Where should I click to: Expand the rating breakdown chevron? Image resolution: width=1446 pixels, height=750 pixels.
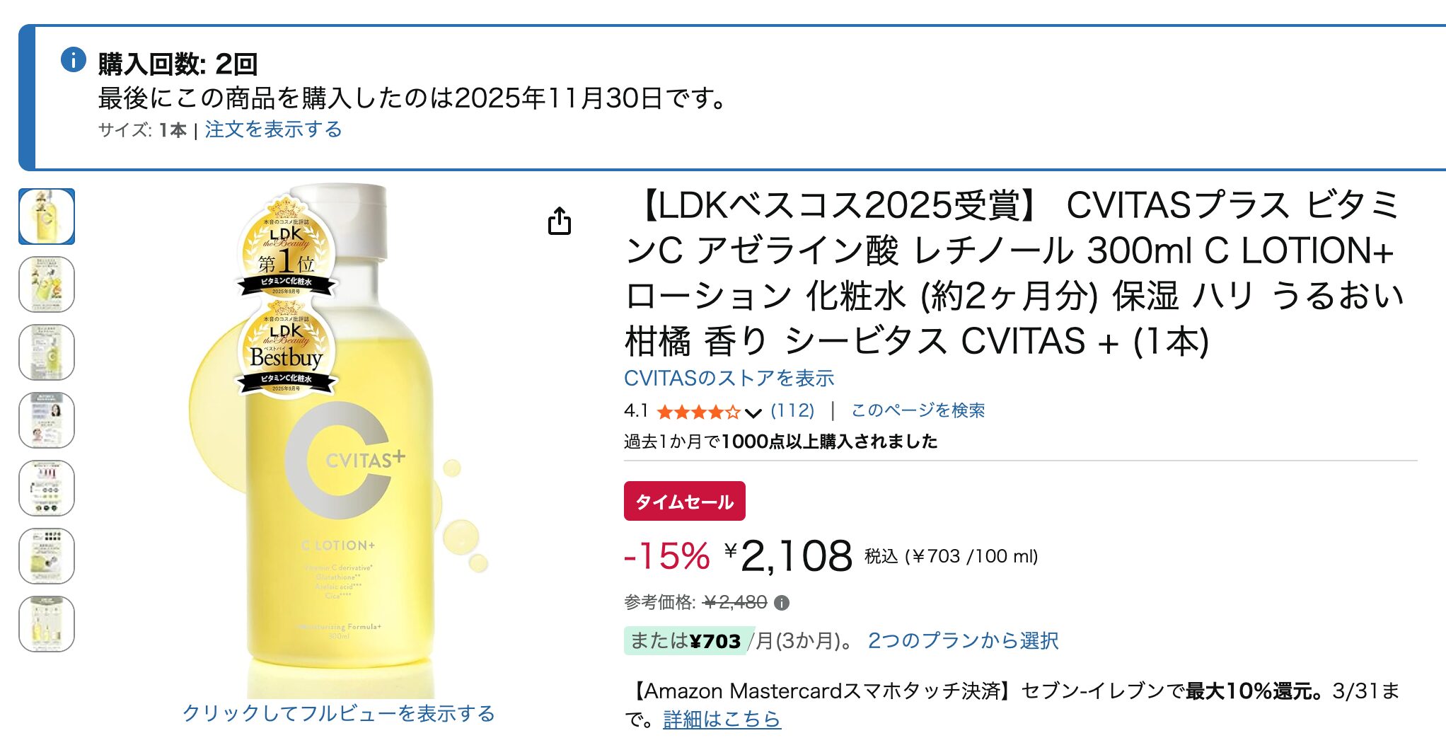(753, 412)
